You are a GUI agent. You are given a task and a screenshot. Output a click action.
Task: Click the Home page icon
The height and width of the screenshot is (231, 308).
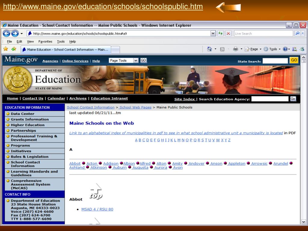tap(210, 49)
